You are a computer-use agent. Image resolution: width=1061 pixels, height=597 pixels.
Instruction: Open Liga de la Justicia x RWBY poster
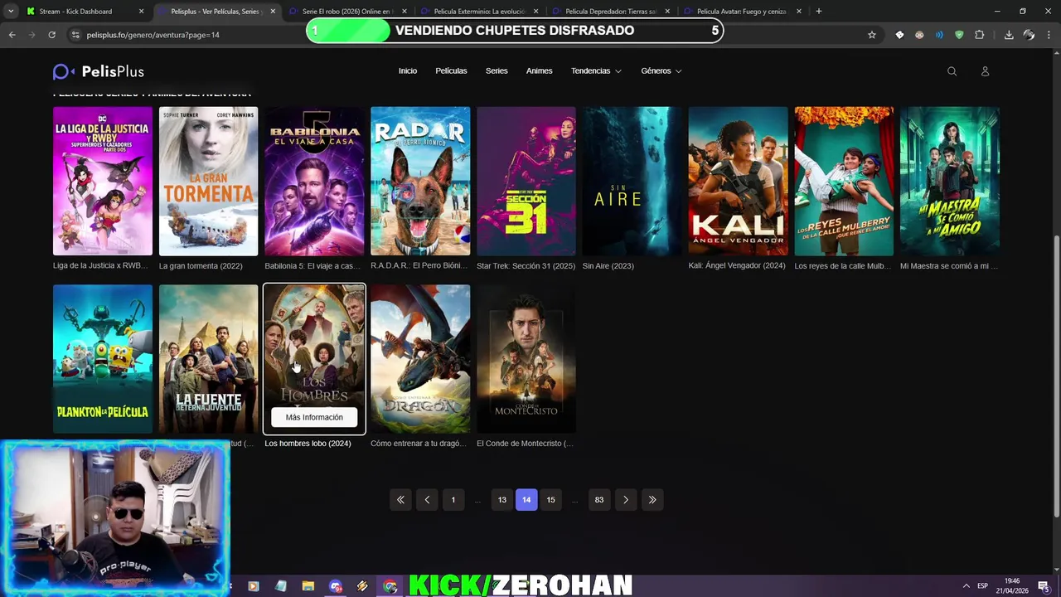click(x=103, y=181)
